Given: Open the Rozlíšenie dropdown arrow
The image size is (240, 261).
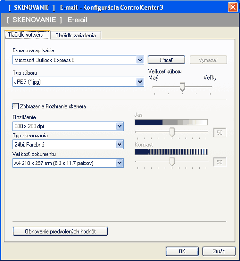Looking at the screenshot, I should [120, 126].
